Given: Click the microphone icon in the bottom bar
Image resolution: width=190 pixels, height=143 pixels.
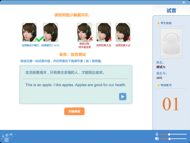Looking at the screenshot, I should tap(157, 134).
